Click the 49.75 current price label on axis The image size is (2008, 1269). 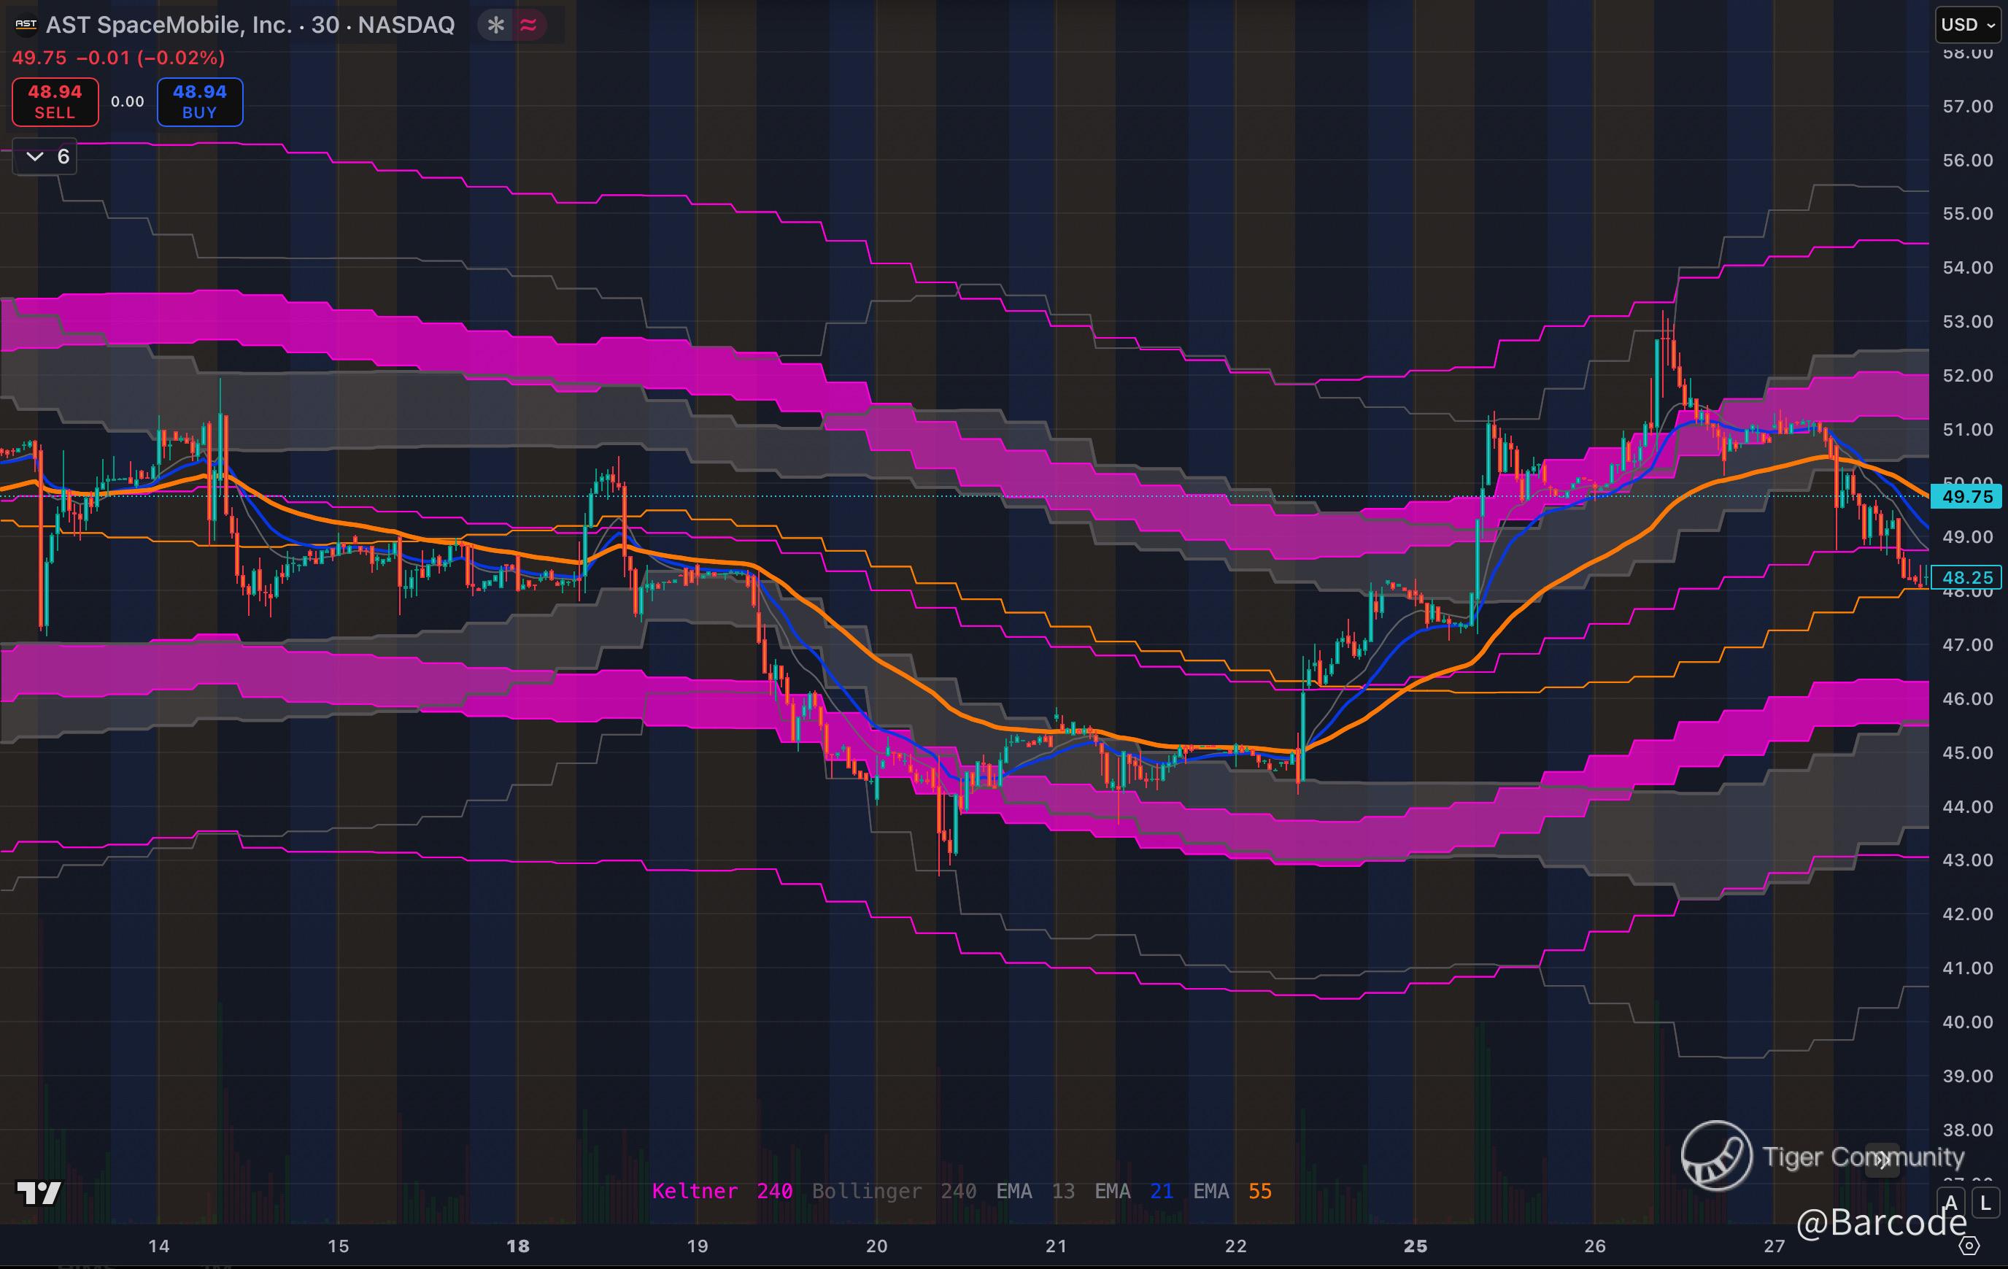[1966, 497]
